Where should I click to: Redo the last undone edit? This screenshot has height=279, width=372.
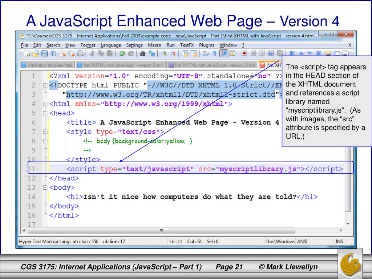(x=131, y=54)
